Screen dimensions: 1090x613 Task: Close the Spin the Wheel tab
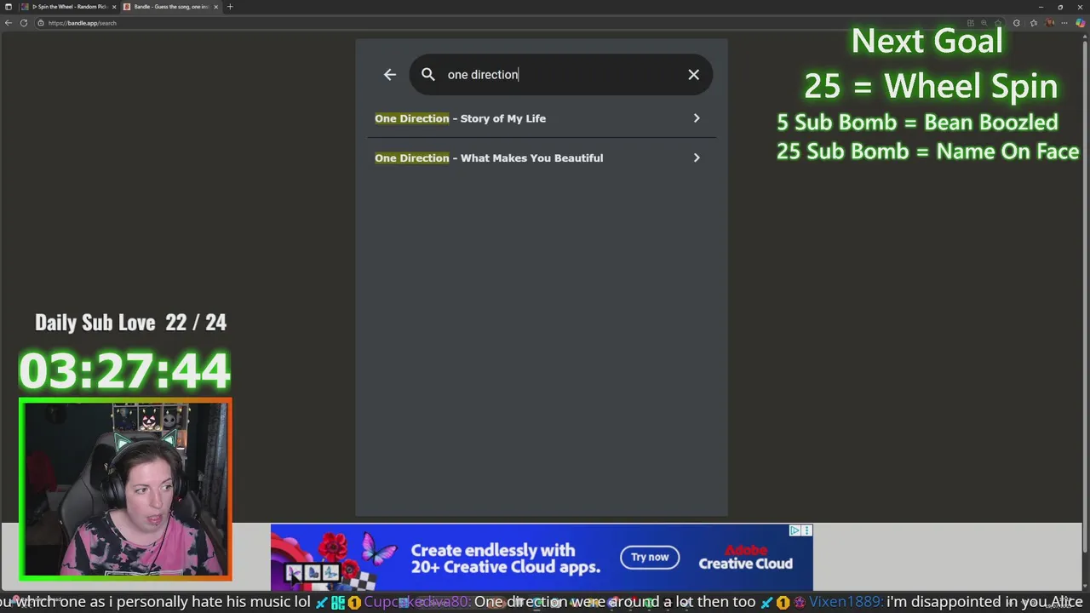(x=113, y=7)
